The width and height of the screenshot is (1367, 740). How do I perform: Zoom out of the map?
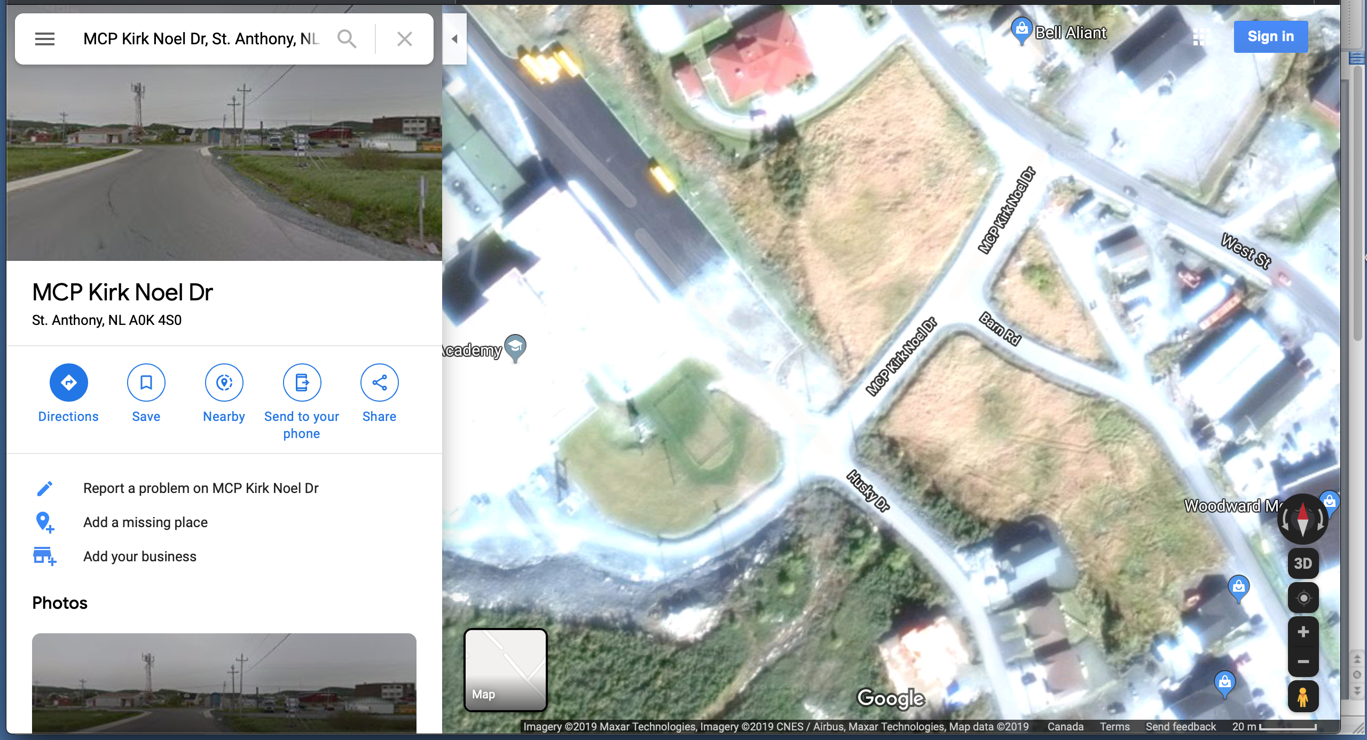point(1303,662)
